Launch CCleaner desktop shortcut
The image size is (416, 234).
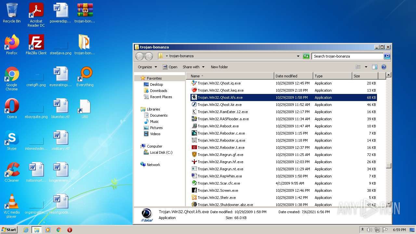tap(12, 172)
